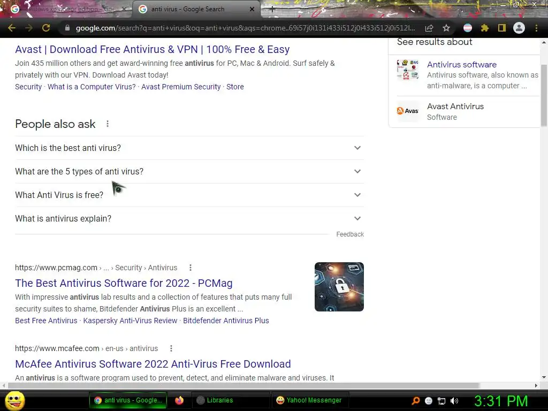Click the Feedback link
Viewport: 548px width, 411px height.
click(x=350, y=234)
